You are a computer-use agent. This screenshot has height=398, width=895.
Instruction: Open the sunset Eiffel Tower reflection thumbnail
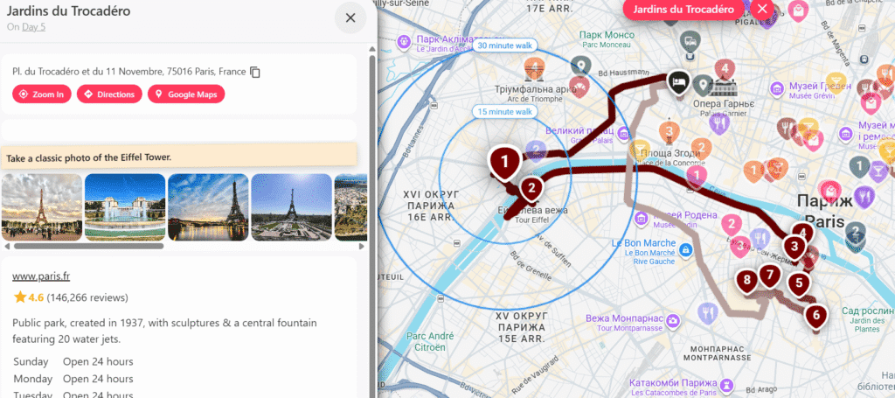click(x=208, y=207)
